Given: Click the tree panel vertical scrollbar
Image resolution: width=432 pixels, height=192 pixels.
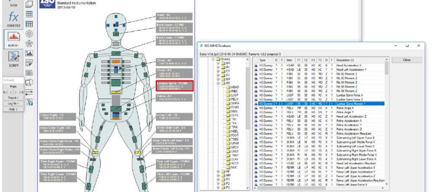Looking at the screenshot, I should coord(248,124).
